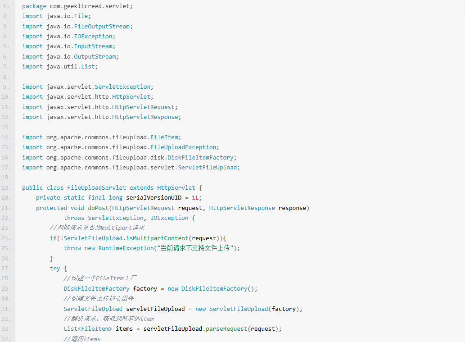Viewport: 465px width, 342px height.
Task: Click line number 33 in the gutter
Action: coord(5,328)
